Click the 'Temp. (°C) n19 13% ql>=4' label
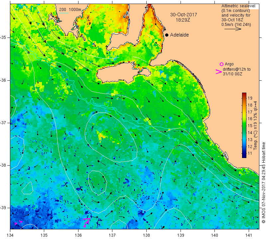The height and width of the screenshot is (239, 266). click(x=255, y=125)
